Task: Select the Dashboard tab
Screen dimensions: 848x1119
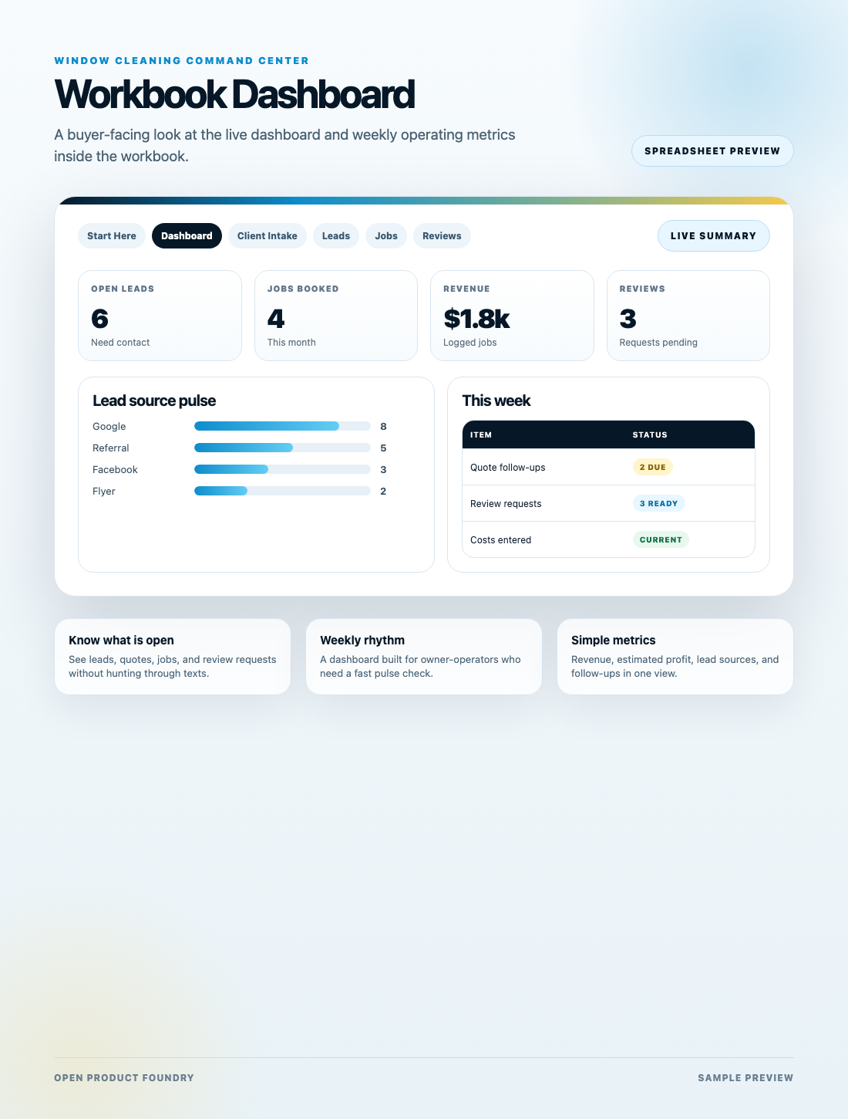Action: tap(187, 236)
